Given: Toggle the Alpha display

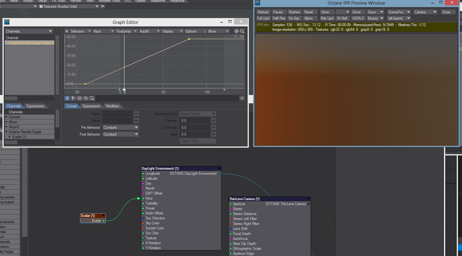Looking at the screenshot, I should point(310,18).
